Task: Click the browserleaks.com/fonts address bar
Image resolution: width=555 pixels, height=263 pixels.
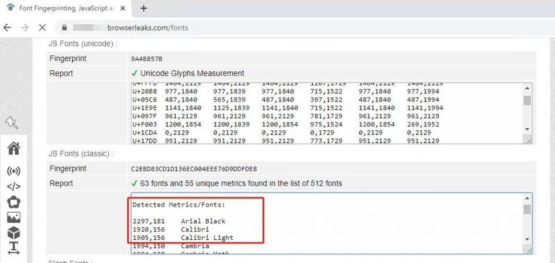Action: pyautogui.click(x=305, y=28)
